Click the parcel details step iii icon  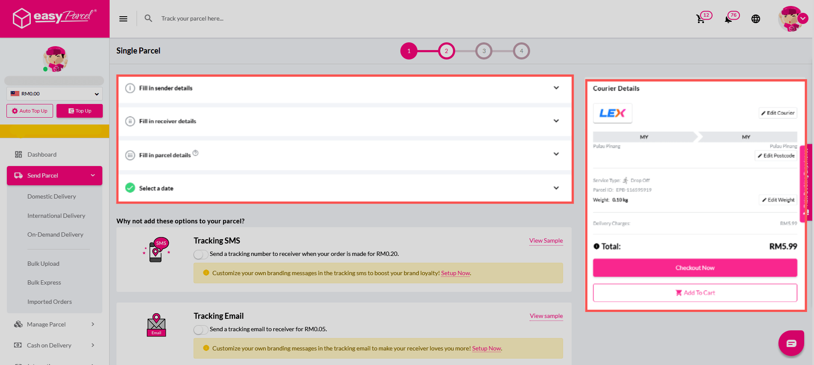130,155
